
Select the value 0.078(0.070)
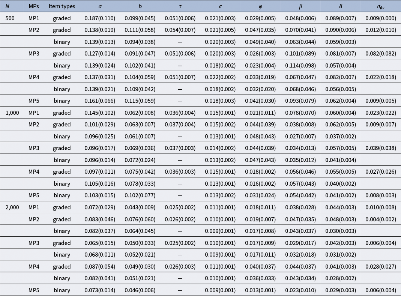[x=300, y=113]
